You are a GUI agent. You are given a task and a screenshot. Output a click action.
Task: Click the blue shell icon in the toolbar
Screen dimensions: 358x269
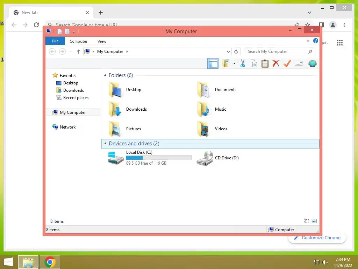[312, 63]
